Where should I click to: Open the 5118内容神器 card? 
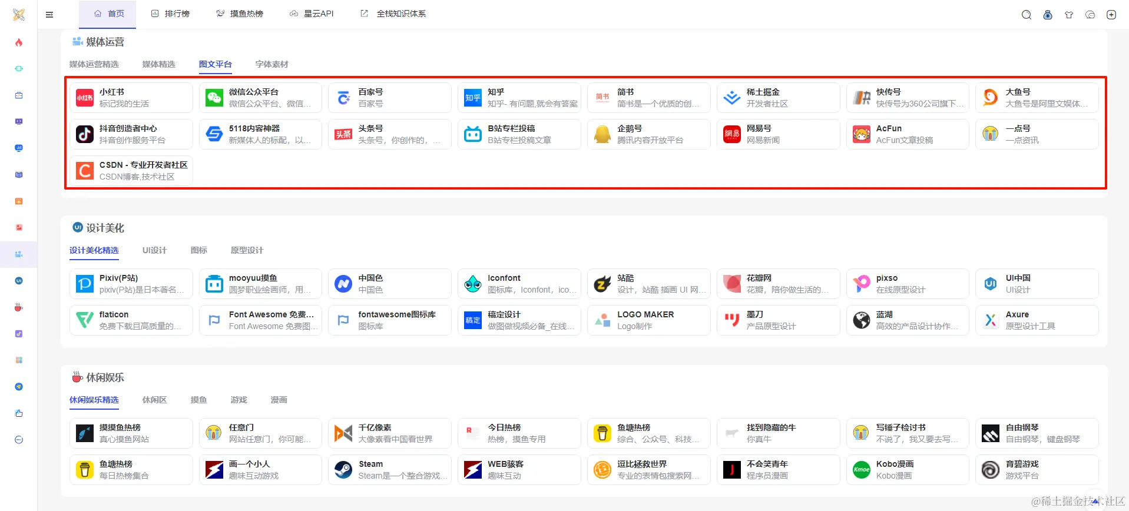point(261,134)
